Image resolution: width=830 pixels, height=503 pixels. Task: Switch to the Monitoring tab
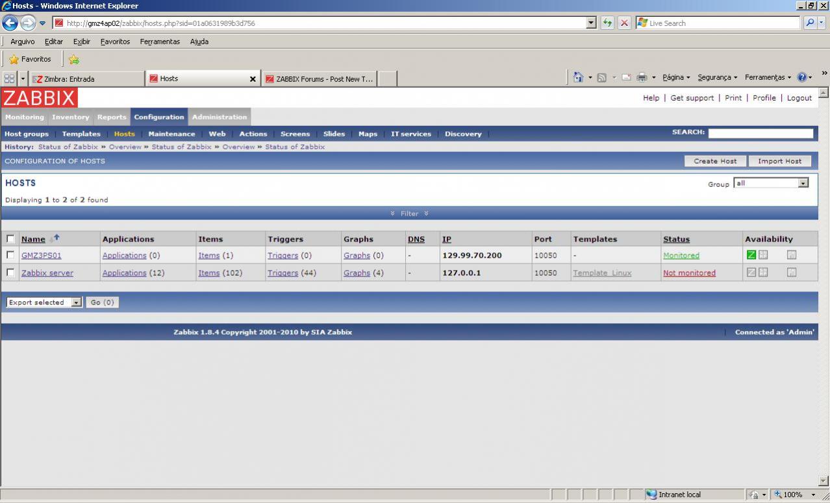pyautogui.click(x=25, y=117)
